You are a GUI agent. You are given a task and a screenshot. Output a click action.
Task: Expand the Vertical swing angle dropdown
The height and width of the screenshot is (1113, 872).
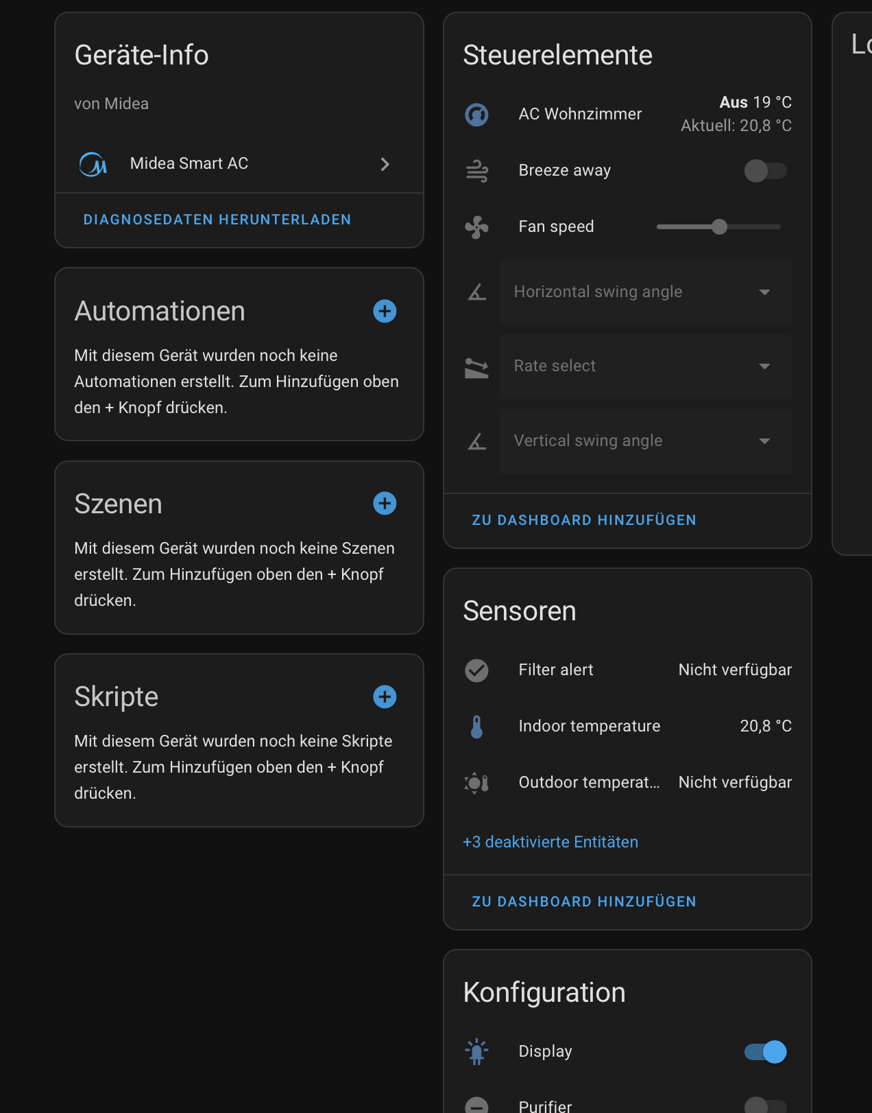[x=645, y=441]
